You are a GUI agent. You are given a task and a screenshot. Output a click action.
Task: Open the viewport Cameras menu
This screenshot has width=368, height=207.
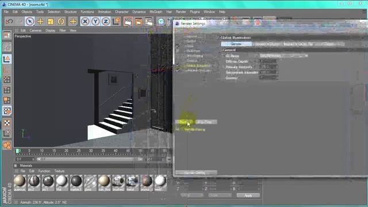(x=36, y=30)
